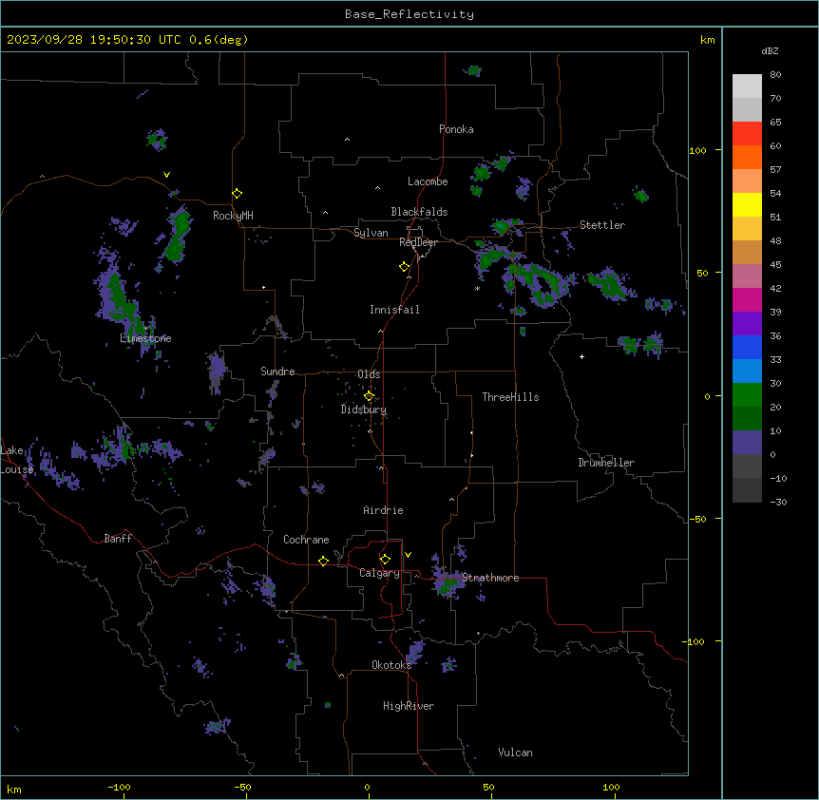
Task: Click the ThreeHills label
Action: pyautogui.click(x=510, y=397)
